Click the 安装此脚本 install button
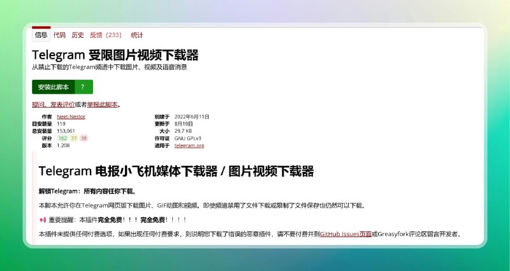Screen dimensions: 510x271 54,87
